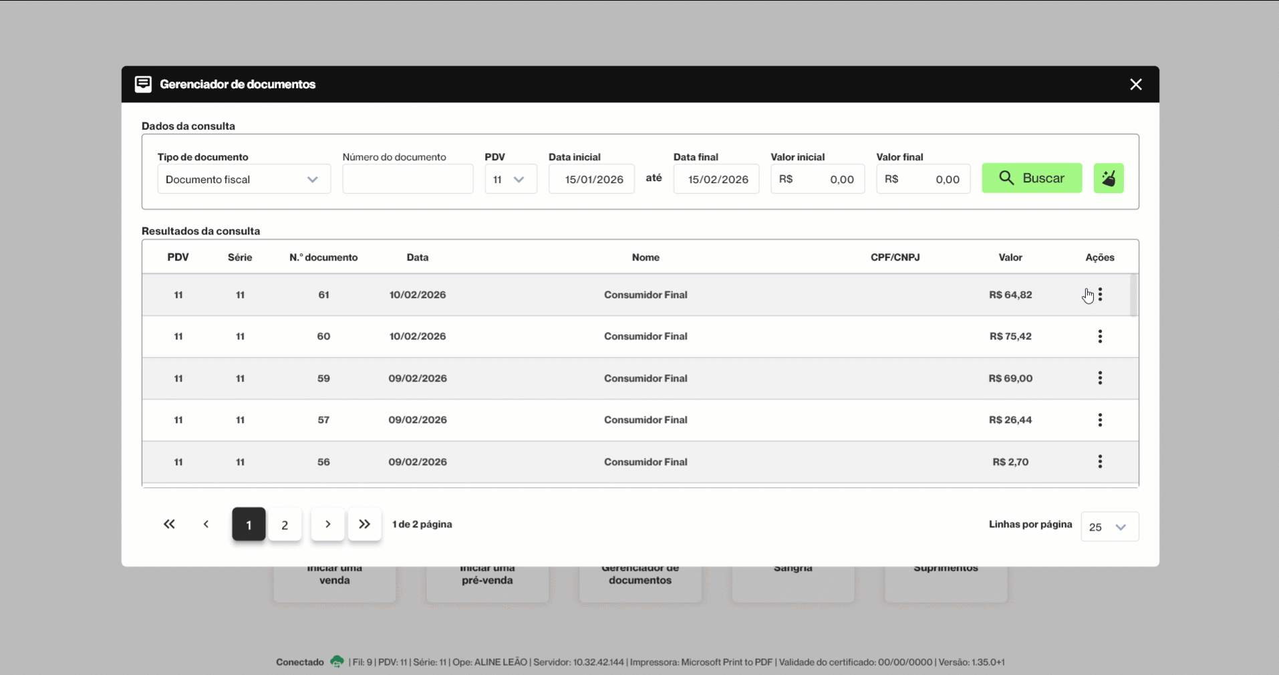Go to the next results page
Screen dimensions: 1279x675
pos(327,524)
